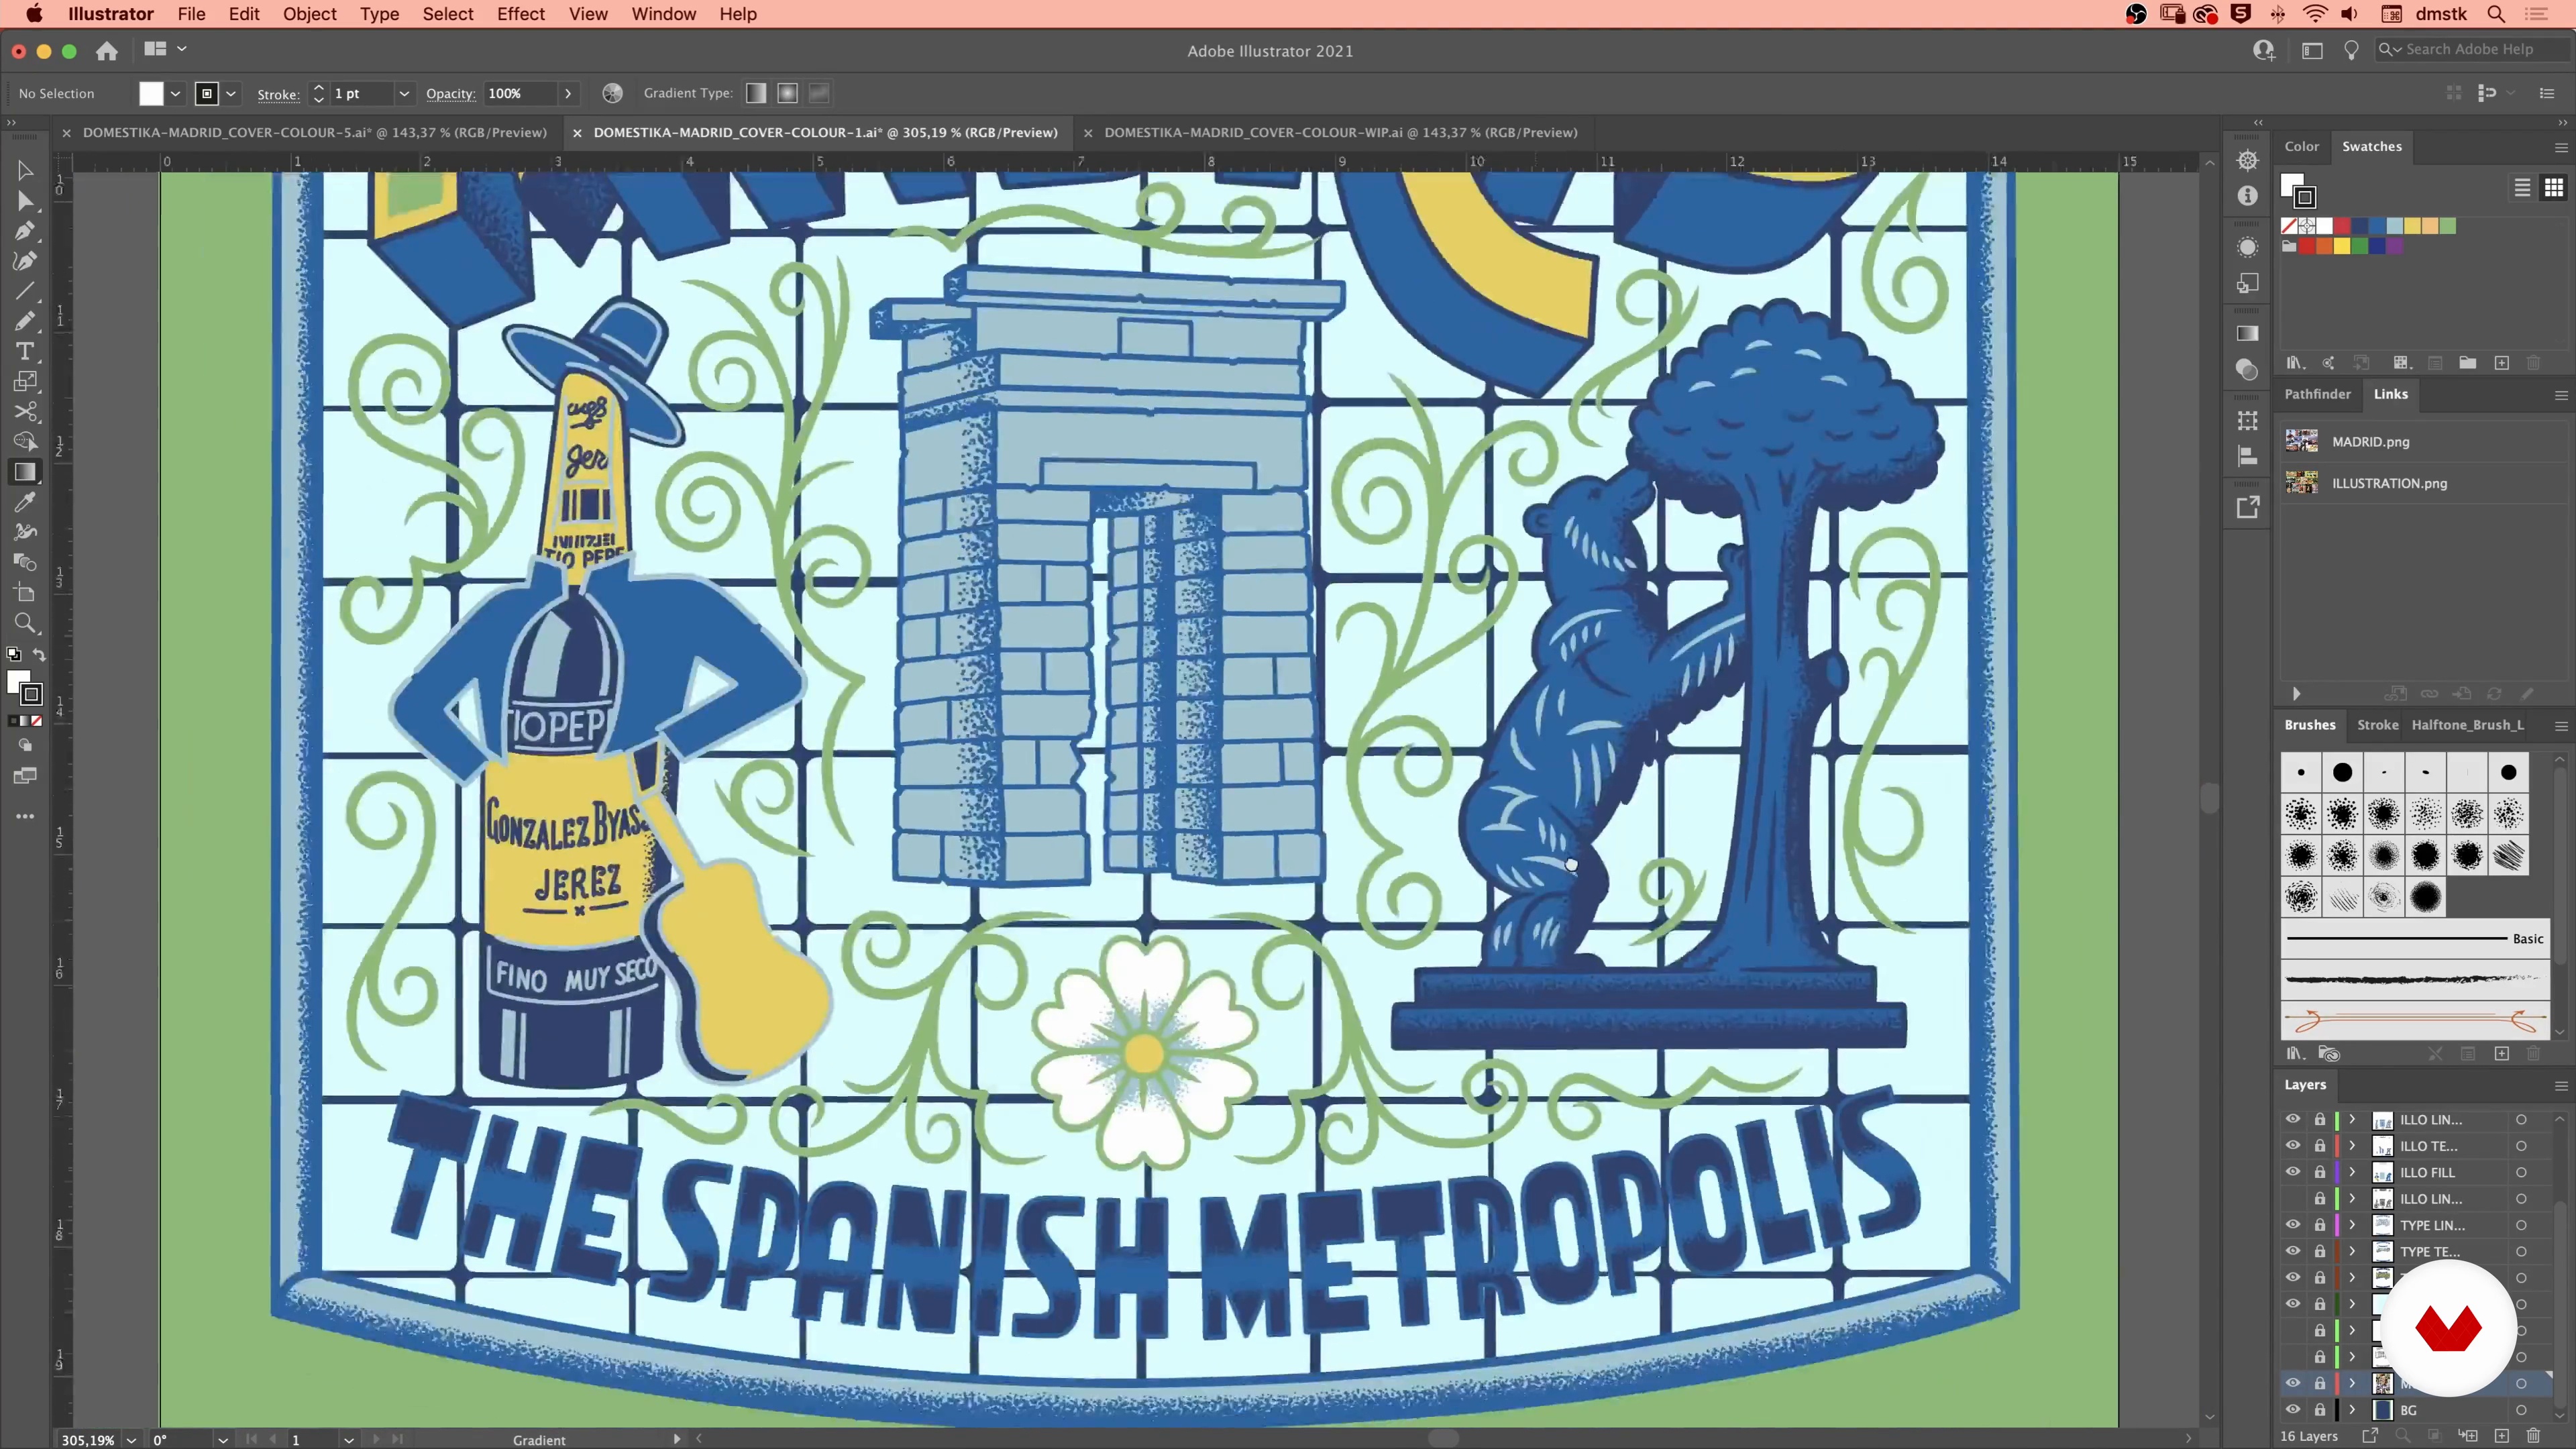Image resolution: width=2576 pixels, height=1449 pixels.
Task: Select the Basic brush stroke
Action: (x=2414, y=939)
